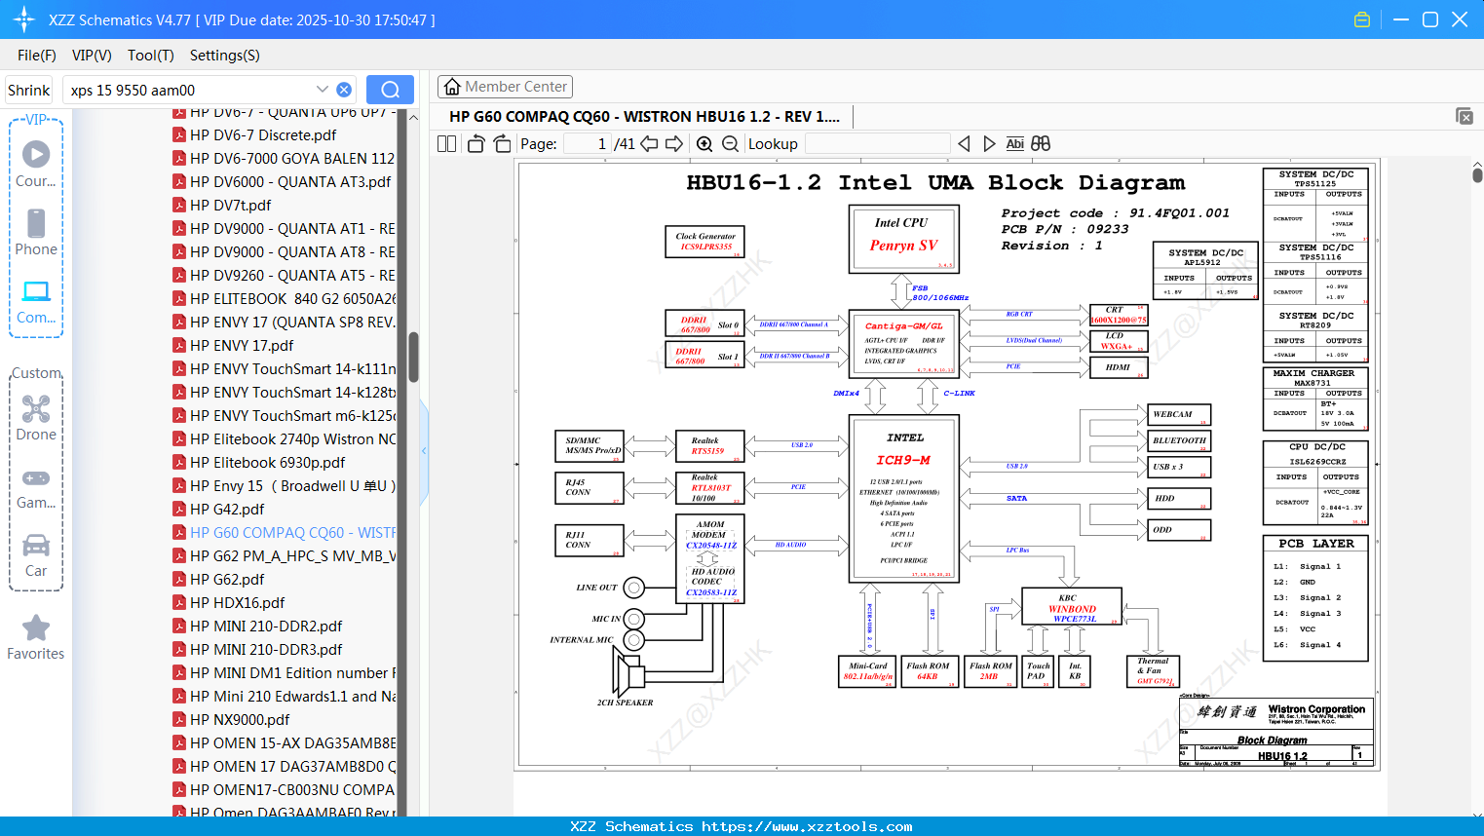The width and height of the screenshot is (1484, 836).
Task: Open HP Envy 15 (Broadwell U) file
Action: [284, 486]
